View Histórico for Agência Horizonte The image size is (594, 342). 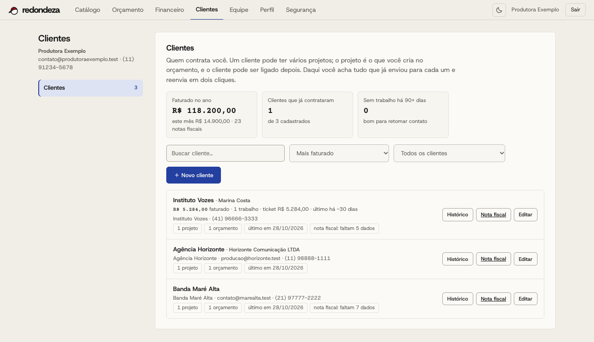[457, 259]
